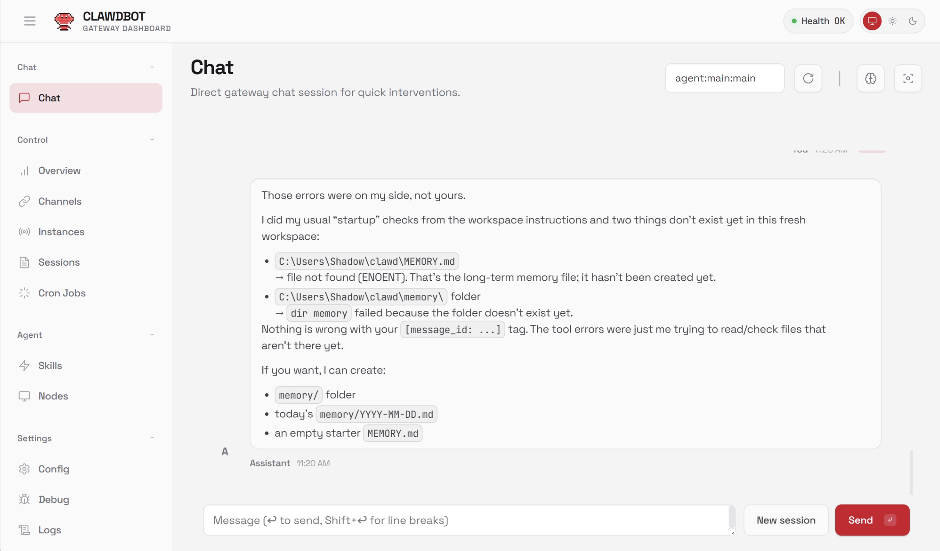Toggle the brain thinking icon
Viewport: 940px width, 551px height.
point(870,78)
